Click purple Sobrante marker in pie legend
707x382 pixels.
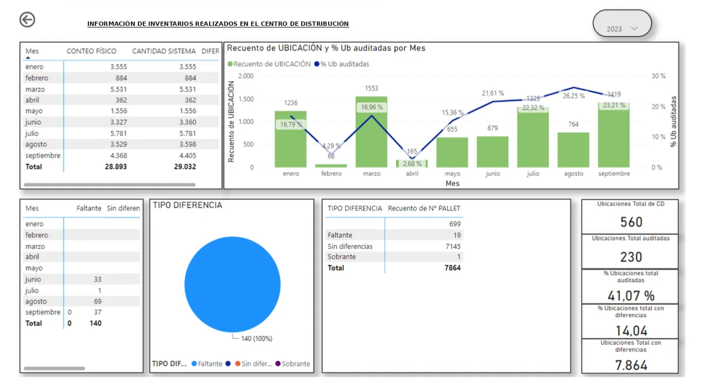pos(278,364)
